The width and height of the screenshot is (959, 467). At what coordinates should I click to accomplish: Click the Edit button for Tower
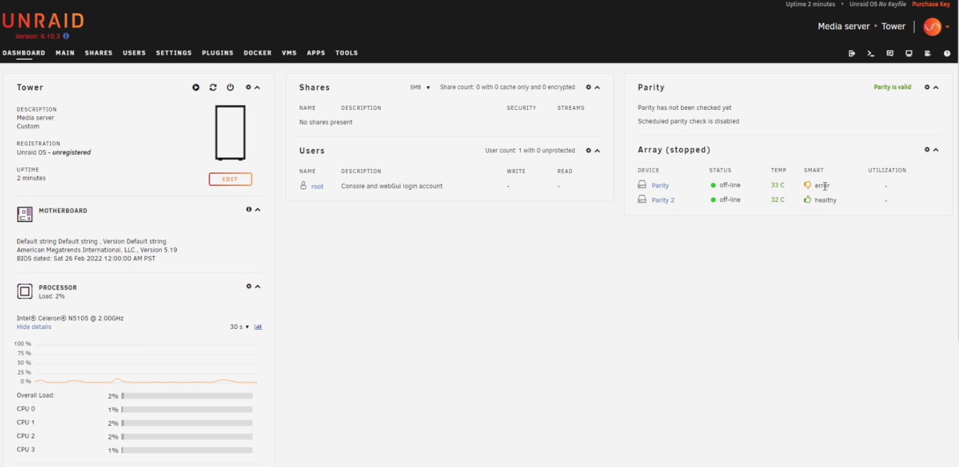[x=230, y=179]
